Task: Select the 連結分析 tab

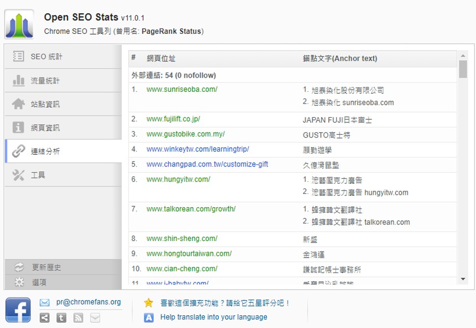Action: click(x=63, y=151)
